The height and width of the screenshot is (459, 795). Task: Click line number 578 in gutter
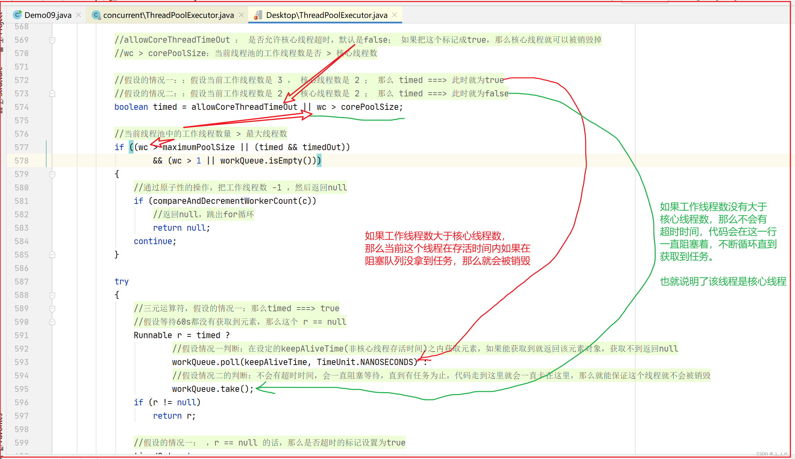21,161
